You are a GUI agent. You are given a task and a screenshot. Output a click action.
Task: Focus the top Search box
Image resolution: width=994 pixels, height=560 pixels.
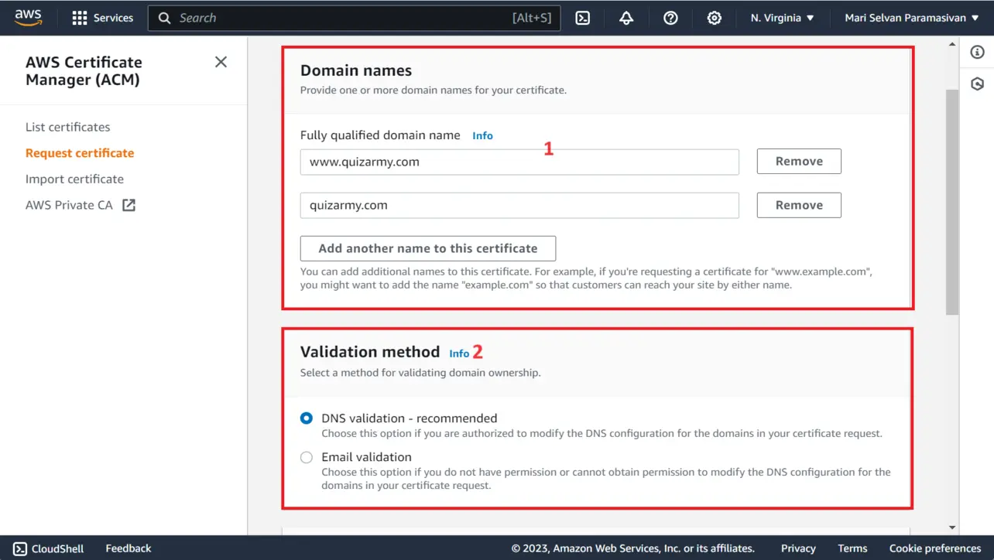354,18
